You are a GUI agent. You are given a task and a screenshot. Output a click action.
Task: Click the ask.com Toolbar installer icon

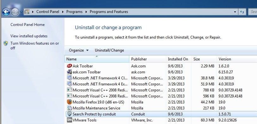point(70,72)
